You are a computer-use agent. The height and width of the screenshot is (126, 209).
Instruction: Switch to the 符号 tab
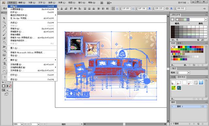coord(179,43)
